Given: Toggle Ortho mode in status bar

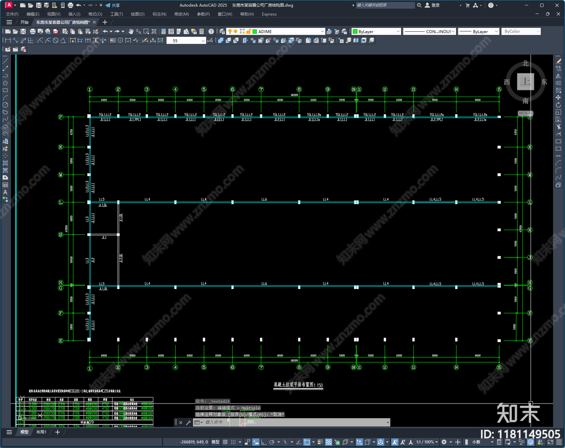Looking at the screenshot, I should click(264, 442).
